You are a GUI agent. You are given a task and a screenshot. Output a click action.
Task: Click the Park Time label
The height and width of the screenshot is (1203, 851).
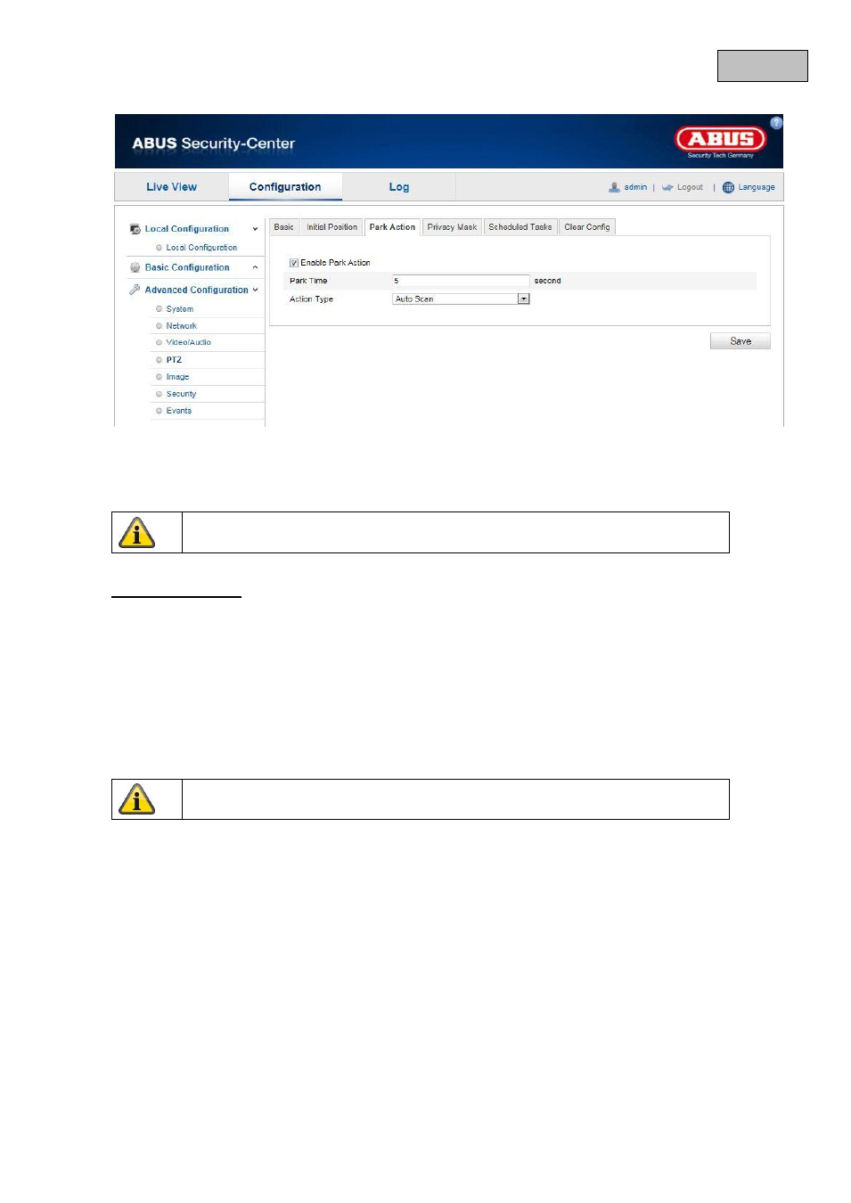click(x=308, y=281)
